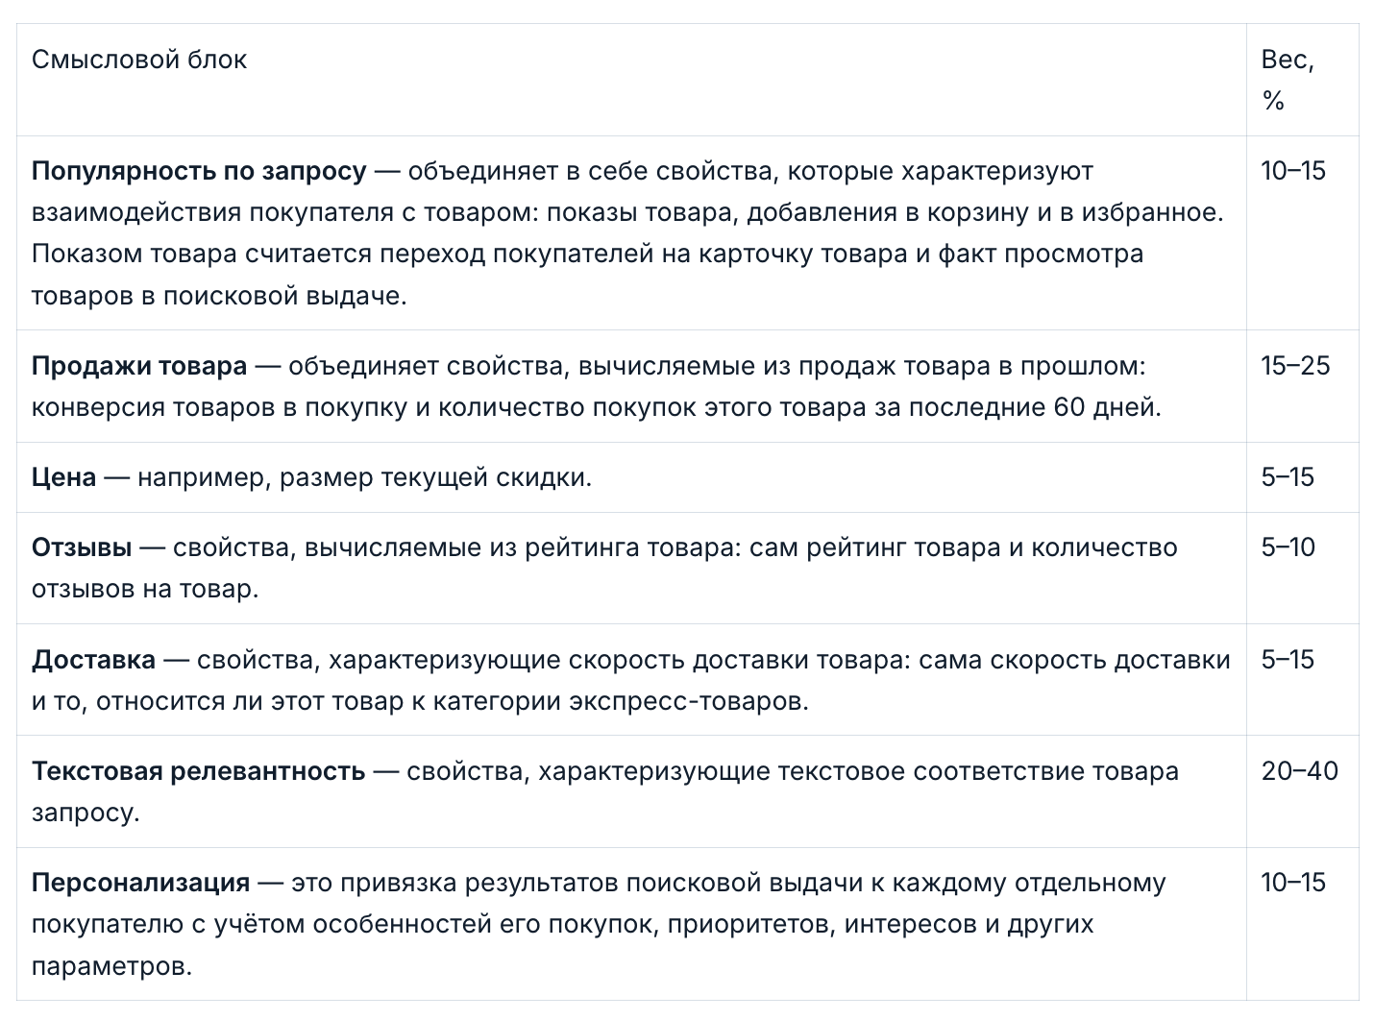This screenshot has width=1374, height=1020.
Task: Click the 5–15 weight in Цена row
Action: pyautogui.click(x=1287, y=477)
